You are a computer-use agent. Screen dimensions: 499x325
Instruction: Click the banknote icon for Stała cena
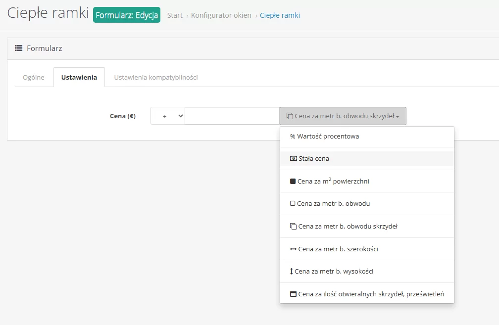point(293,159)
